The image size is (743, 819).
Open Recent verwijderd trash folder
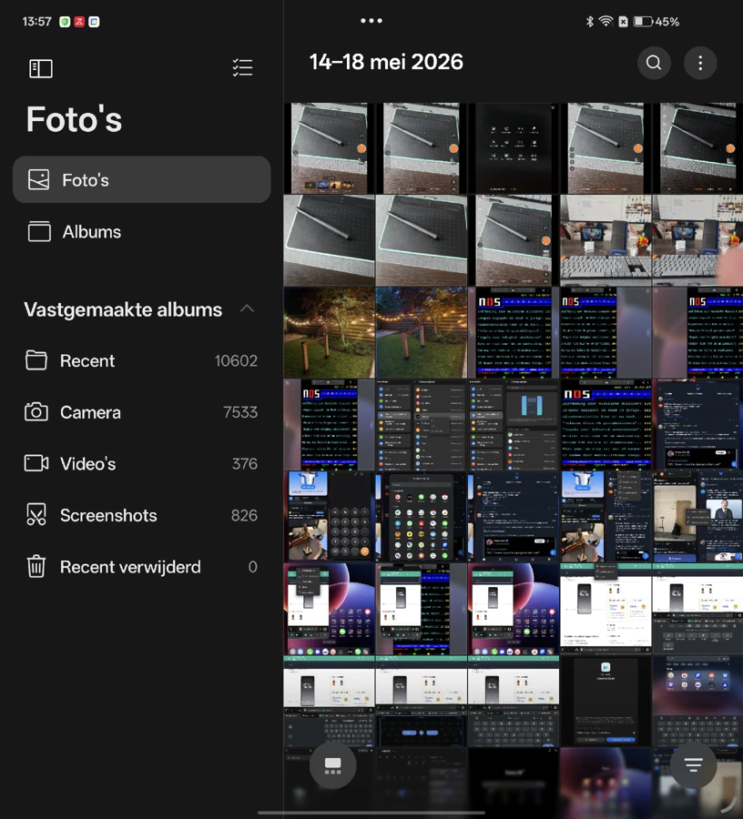(142, 567)
